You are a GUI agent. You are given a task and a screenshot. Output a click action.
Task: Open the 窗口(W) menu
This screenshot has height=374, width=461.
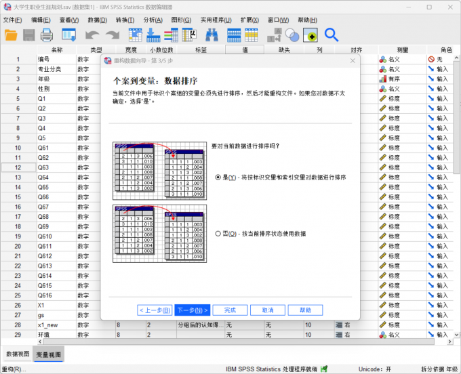coord(278,20)
